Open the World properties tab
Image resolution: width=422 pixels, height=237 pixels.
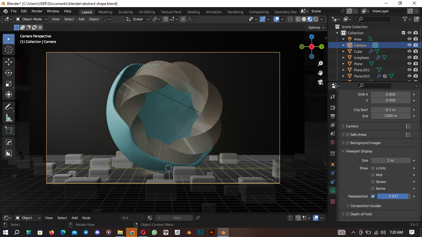tap(333, 142)
